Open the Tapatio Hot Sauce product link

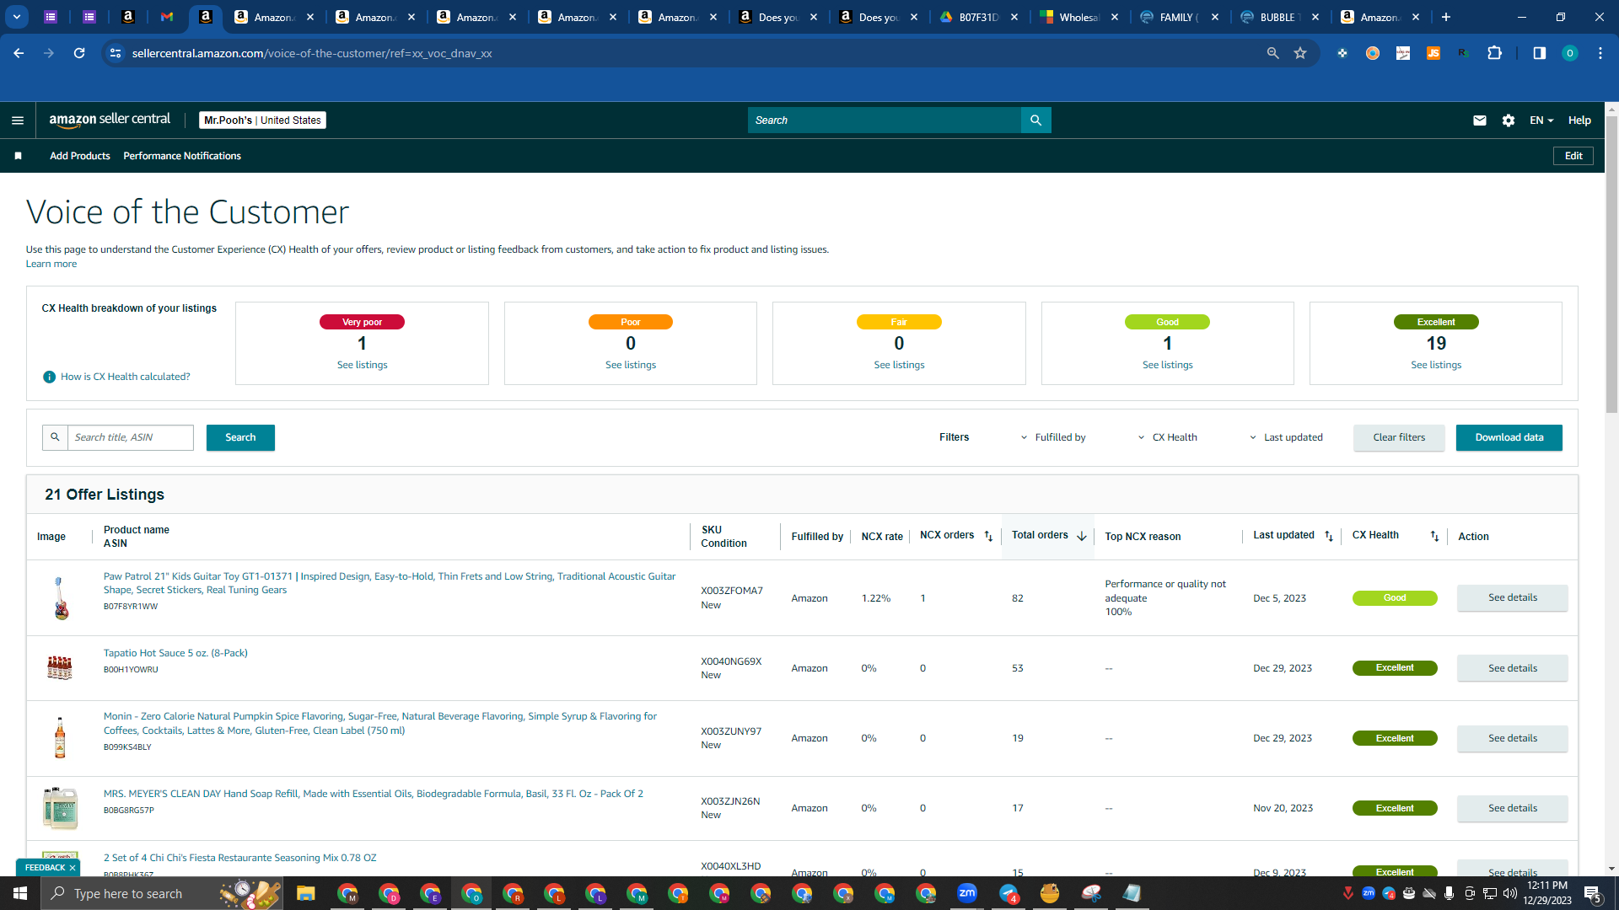(175, 653)
